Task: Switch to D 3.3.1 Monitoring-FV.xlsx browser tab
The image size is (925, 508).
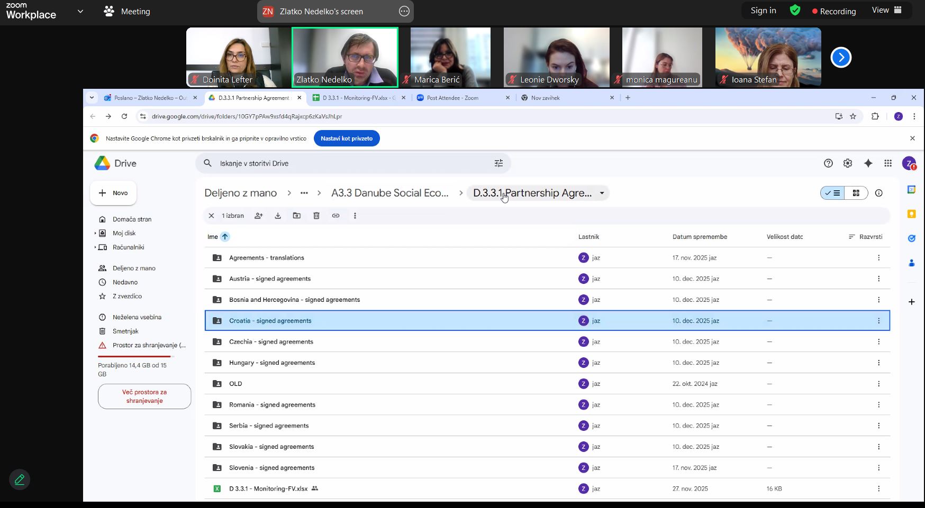Action: (358, 98)
